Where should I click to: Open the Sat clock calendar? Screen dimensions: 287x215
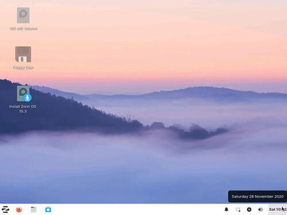tap(278, 209)
